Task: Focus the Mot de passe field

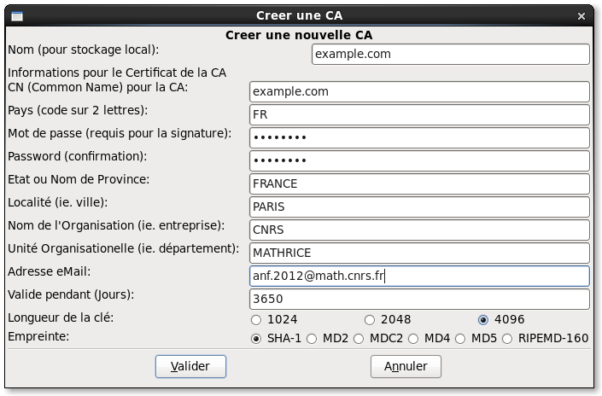Action: [x=419, y=137]
